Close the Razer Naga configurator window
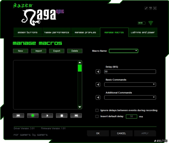The width and height of the screenshot is (169, 143). 155,8
